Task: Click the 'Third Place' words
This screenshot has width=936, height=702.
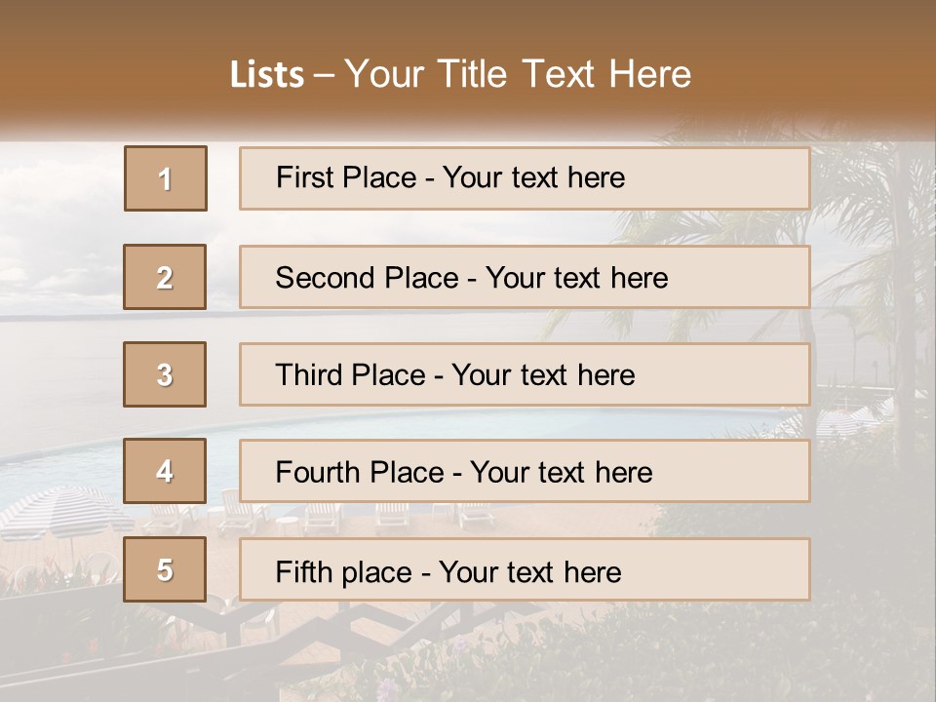Action: tap(350, 374)
